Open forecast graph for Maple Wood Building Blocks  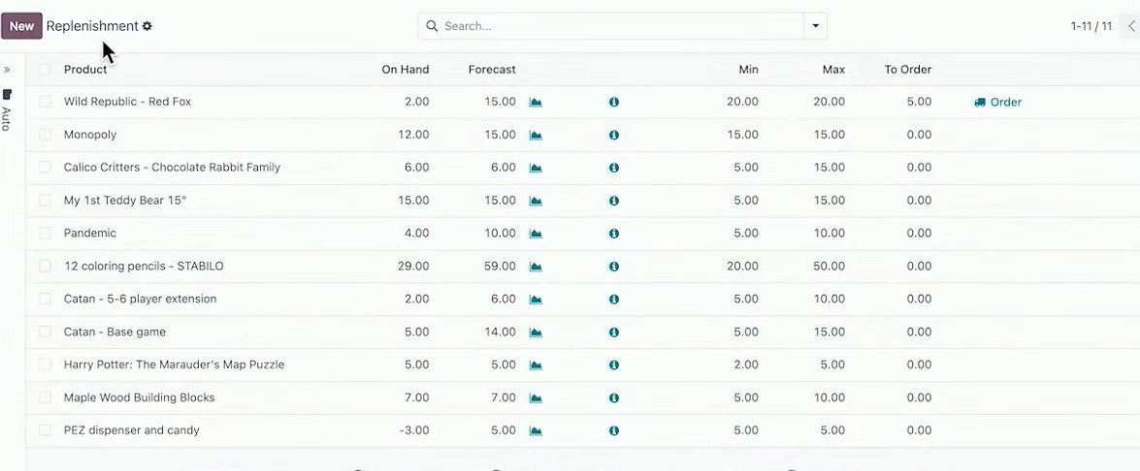pos(536,397)
